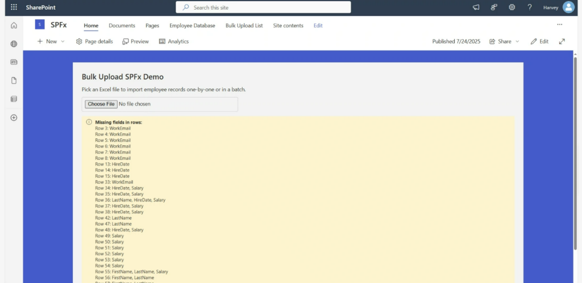This screenshot has width=582, height=283.
Task: Open the My files page icon
Action: [14, 81]
